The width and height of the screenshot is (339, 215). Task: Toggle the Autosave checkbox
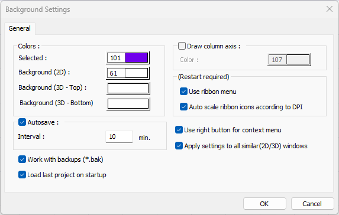(22, 122)
